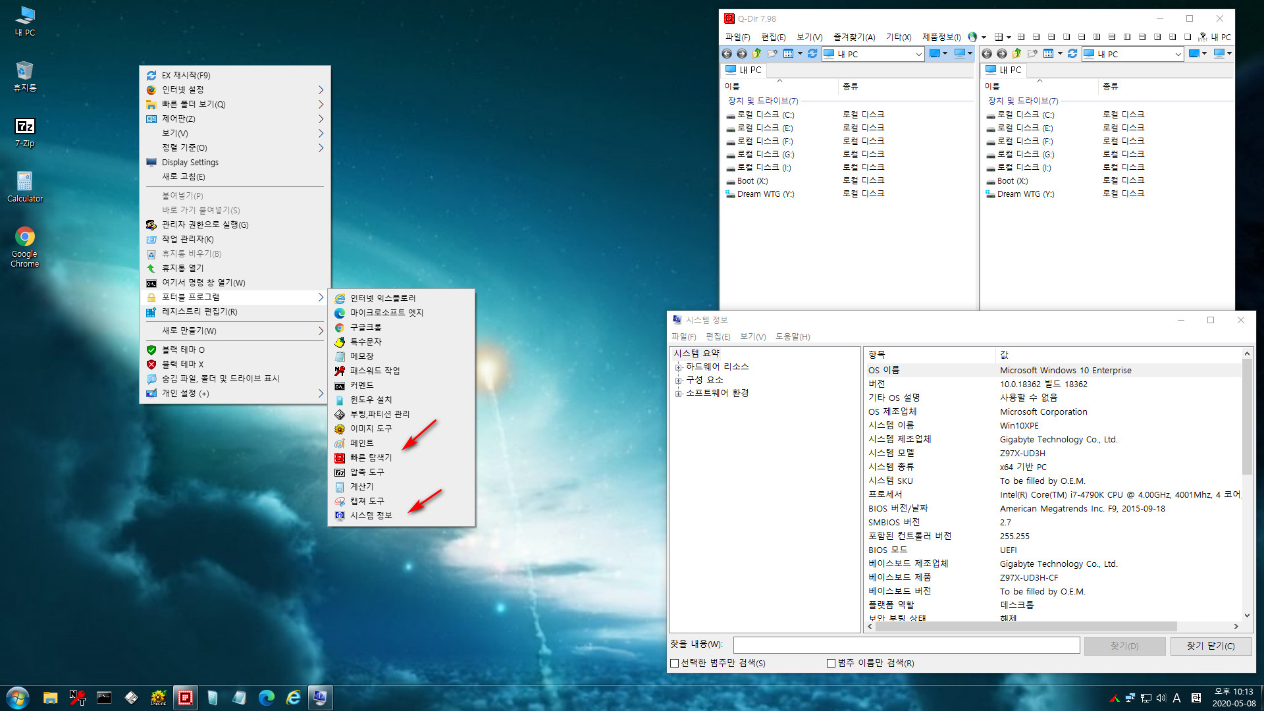Screen dimensions: 1264x711
Task: Expand the Internet settings submenu arrow
Action: coord(321,90)
